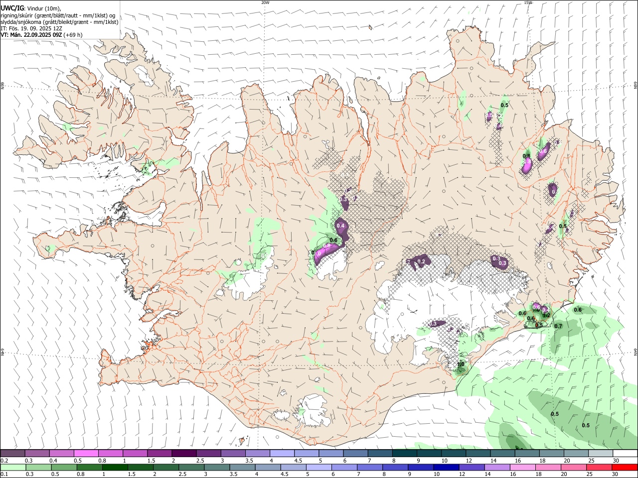Viewport: 638px width, 478px height.
Task: Select the dark teal snow-scale swatch at 8
Action: point(404,453)
